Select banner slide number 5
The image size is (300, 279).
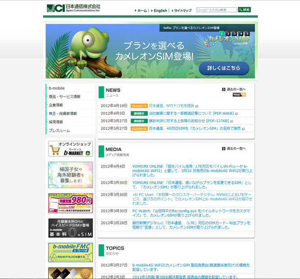(x=247, y=33)
